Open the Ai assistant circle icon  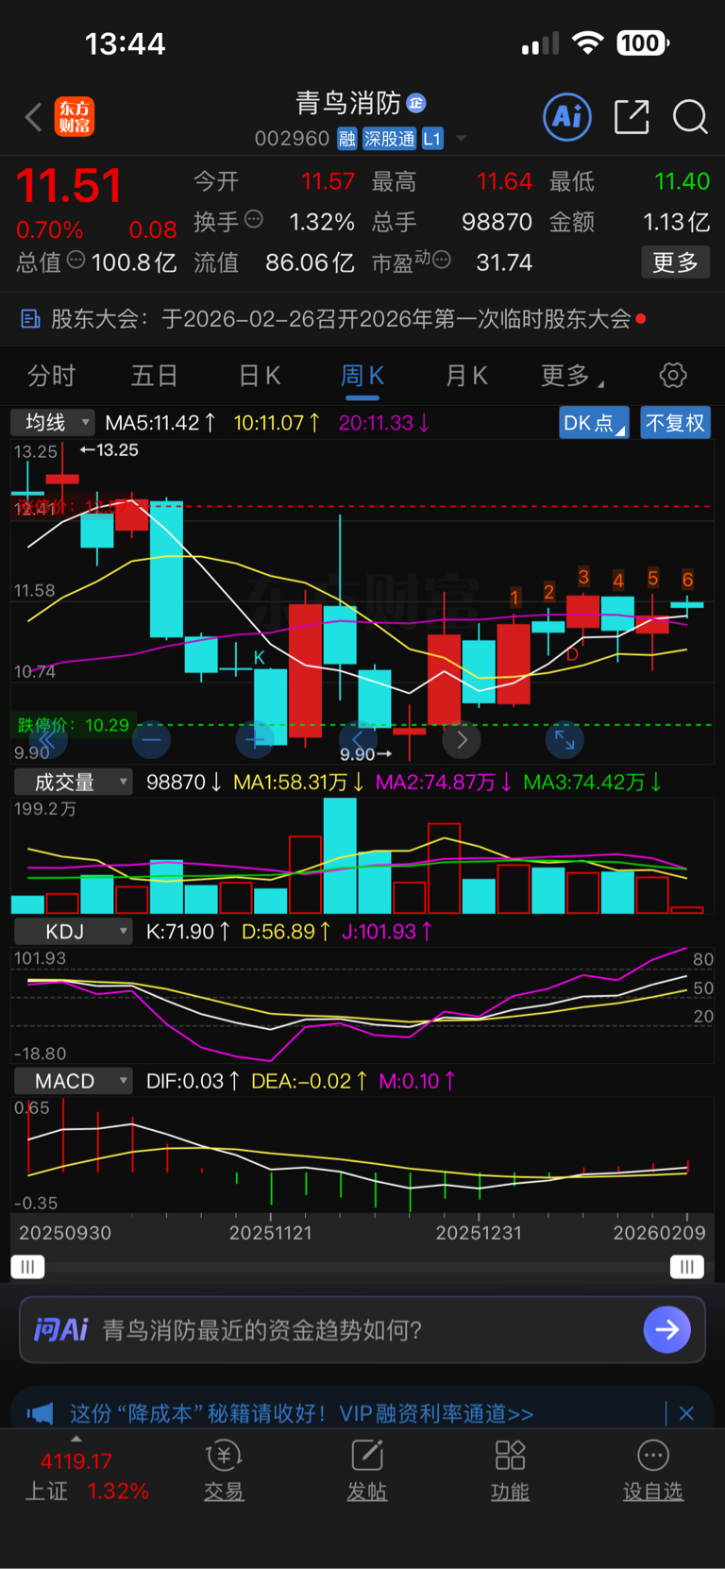[567, 117]
